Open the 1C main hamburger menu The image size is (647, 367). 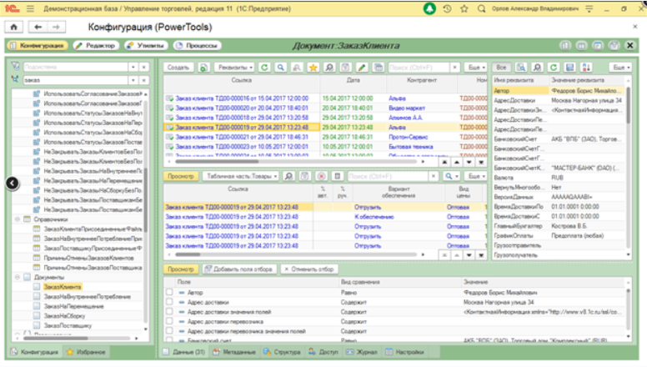[x=30, y=8]
